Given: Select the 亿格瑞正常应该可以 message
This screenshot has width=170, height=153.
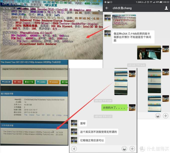Looking at the screenshot, I should tap(92, 140).
